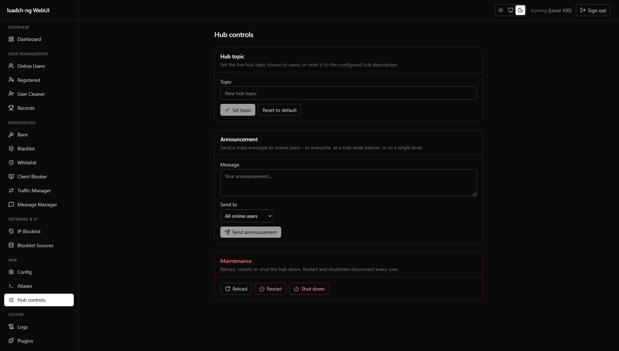Select dark theme moon icon
The height and width of the screenshot is (351, 619).
pyautogui.click(x=520, y=10)
